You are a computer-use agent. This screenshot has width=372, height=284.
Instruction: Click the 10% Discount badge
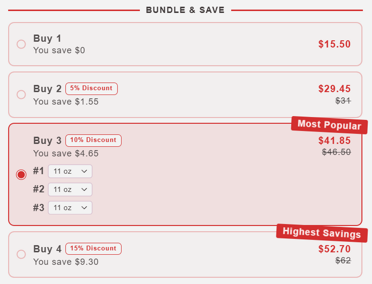point(93,141)
